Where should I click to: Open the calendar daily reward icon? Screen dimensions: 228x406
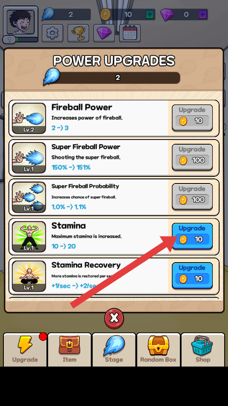(x=130, y=33)
